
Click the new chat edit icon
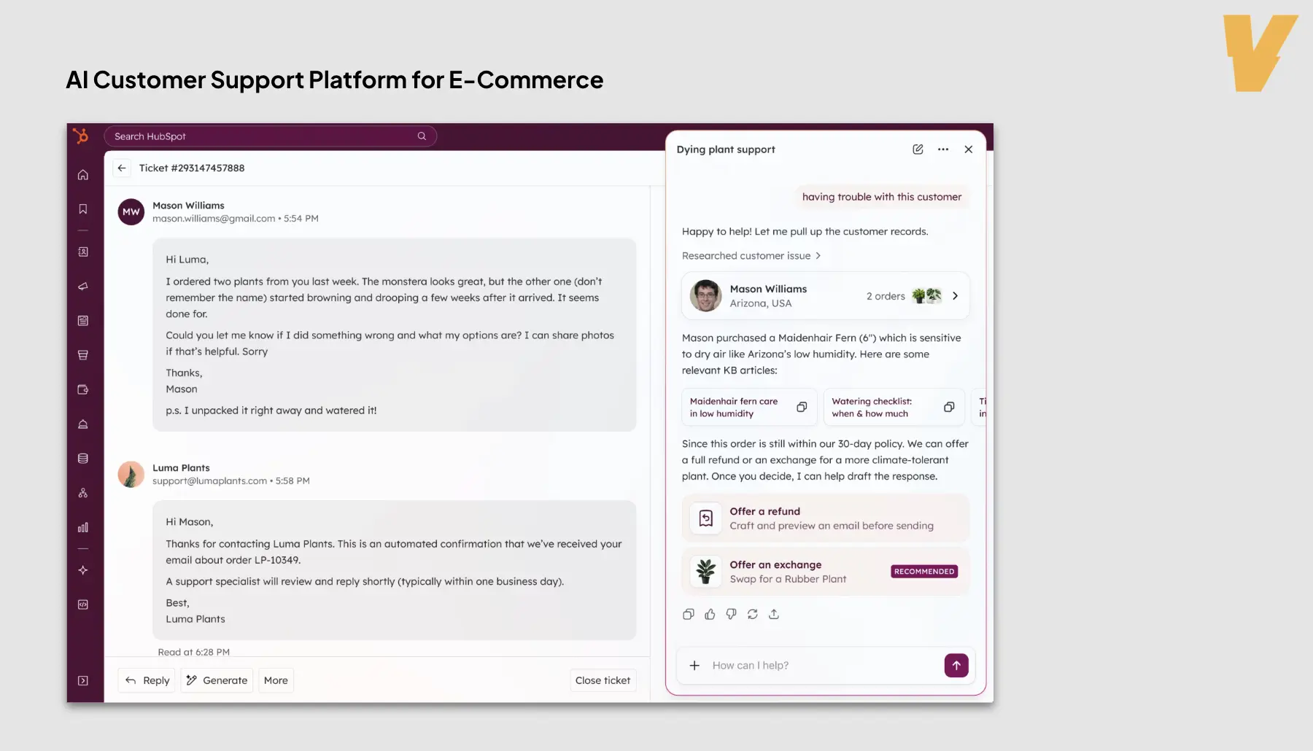pyautogui.click(x=918, y=149)
